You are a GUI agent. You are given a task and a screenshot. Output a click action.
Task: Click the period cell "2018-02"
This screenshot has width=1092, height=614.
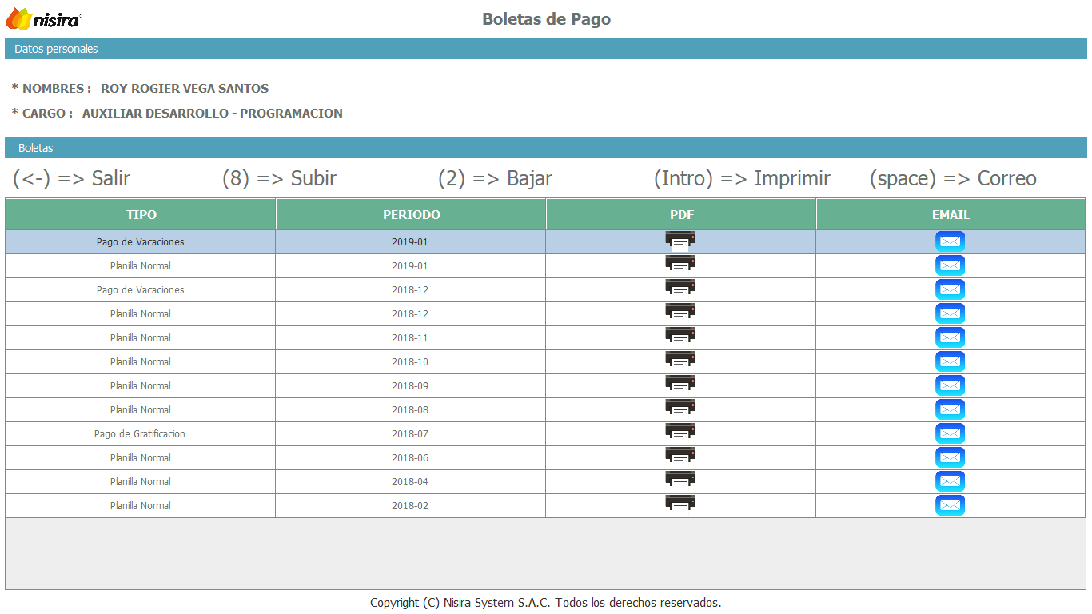pos(410,505)
